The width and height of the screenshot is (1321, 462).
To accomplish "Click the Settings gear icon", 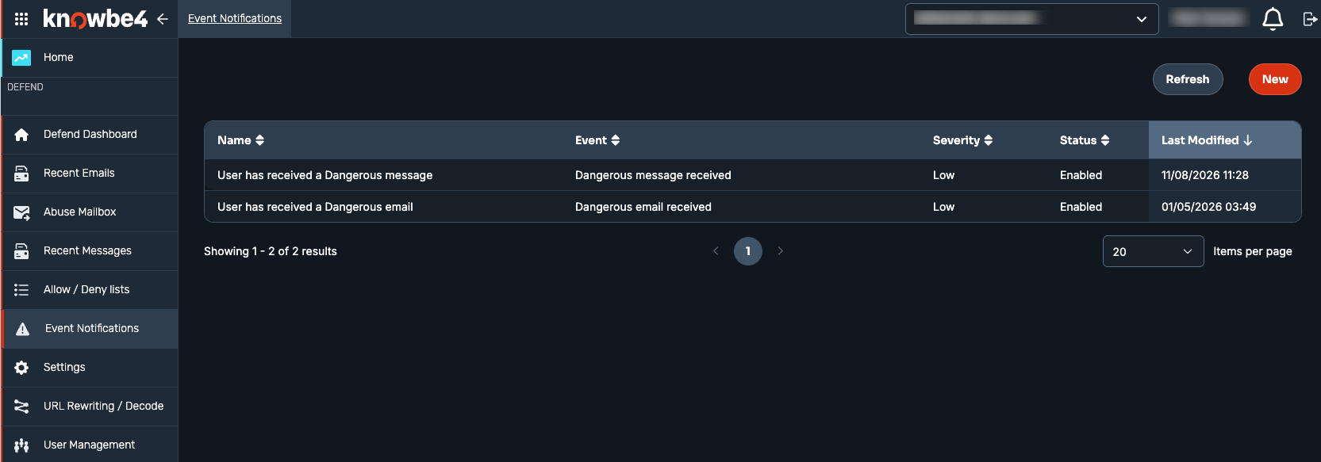I will tap(21, 368).
